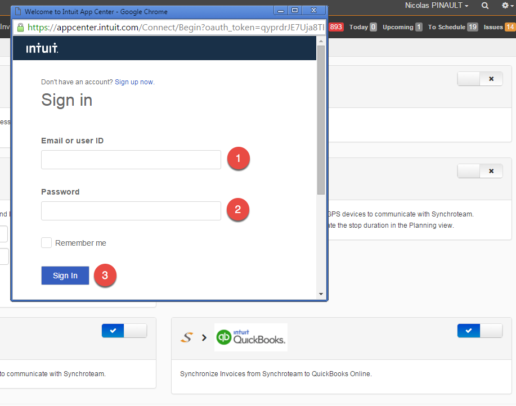This screenshot has height=406, width=516.
Task: Tick the Remember me checkbox
Action: [46, 243]
